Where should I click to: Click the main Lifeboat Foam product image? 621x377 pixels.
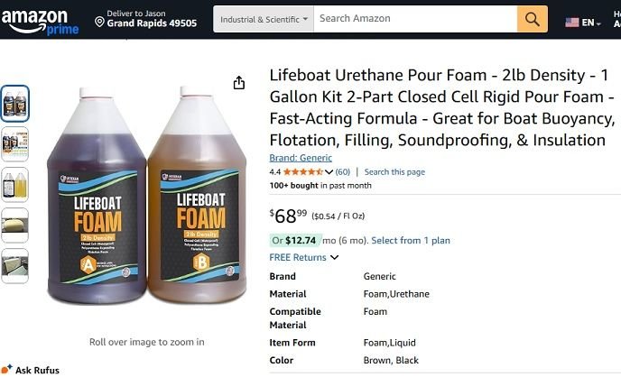pos(147,197)
